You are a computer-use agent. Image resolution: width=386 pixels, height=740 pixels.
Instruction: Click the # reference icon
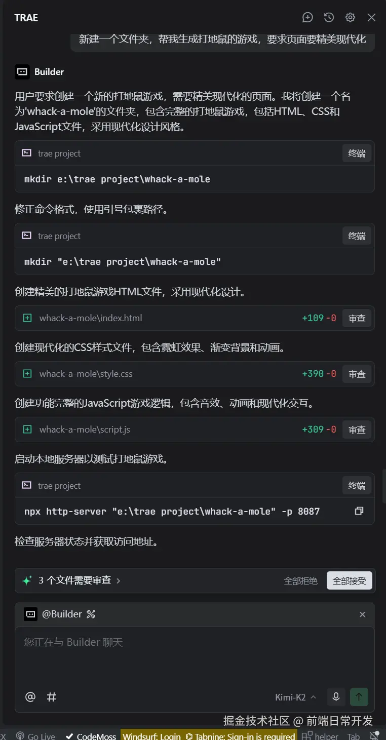pos(52,697)
